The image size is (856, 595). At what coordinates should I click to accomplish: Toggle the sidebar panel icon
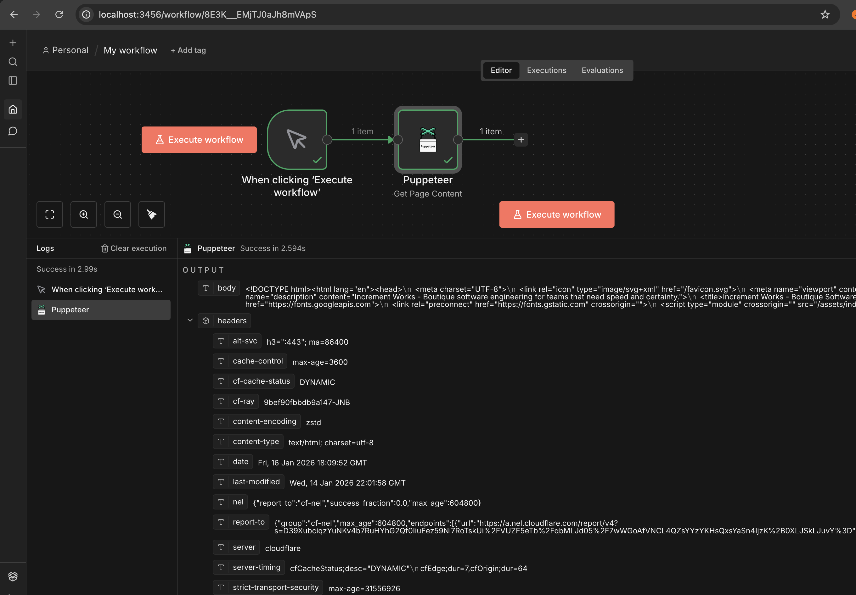tap(13, 81)
